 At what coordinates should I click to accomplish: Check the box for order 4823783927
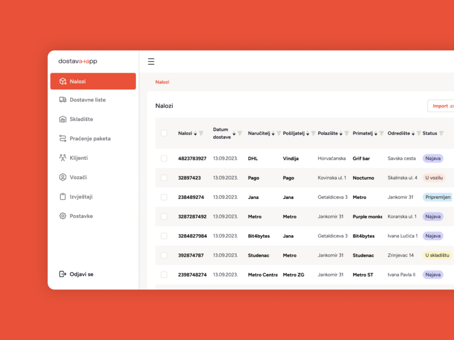click(x=164, y=158)
